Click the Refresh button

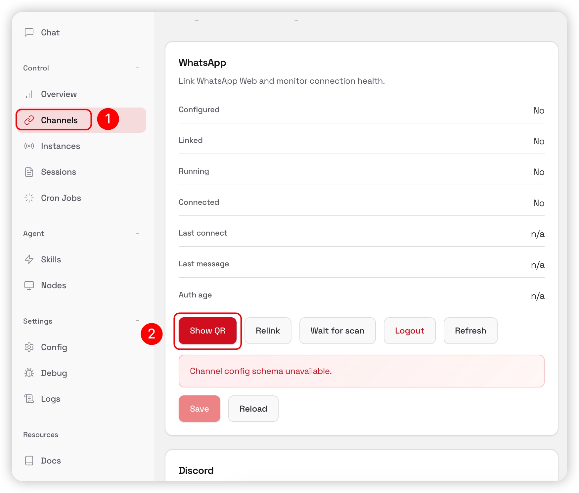(x=470, y=331)
